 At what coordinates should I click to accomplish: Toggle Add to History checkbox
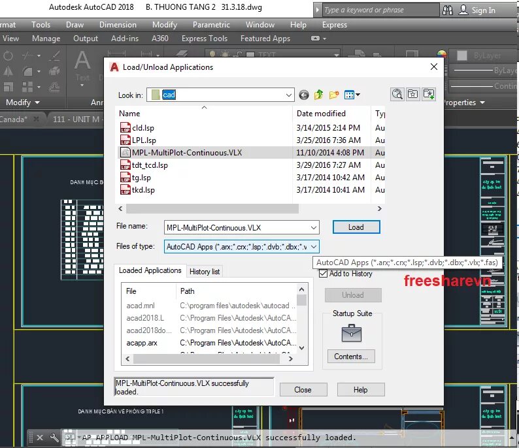pos(324,274)
